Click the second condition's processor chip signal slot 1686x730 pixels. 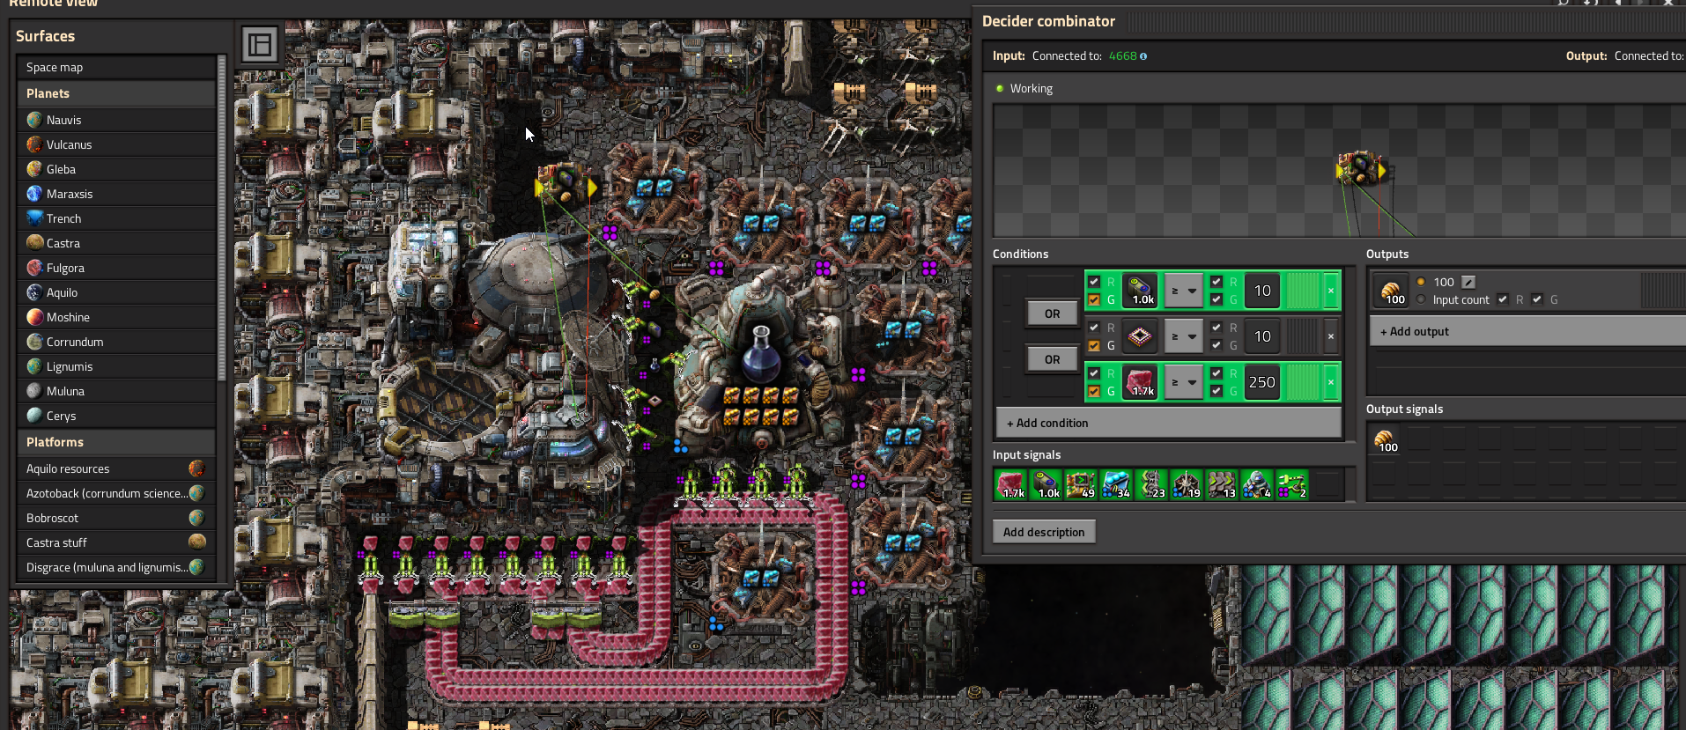[1140, 336]
